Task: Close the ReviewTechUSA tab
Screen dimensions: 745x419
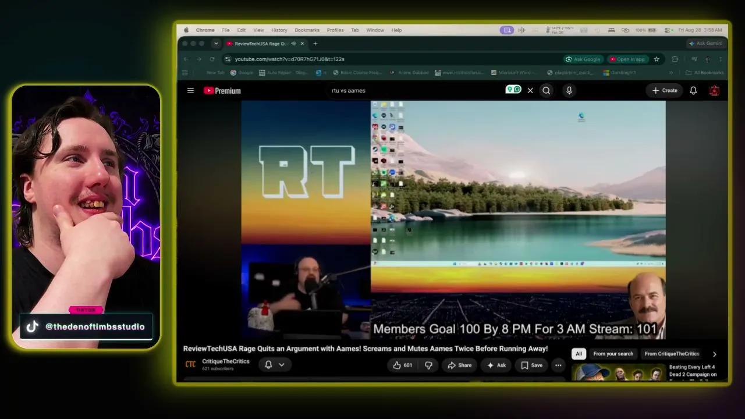Action: [x=302, y=44]
